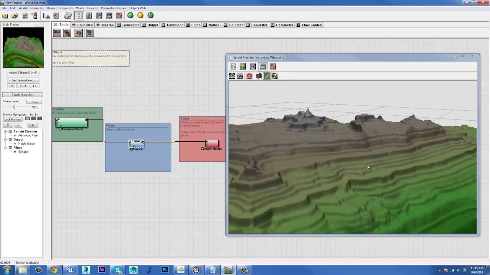Collapse Terrain Creation tree group
Viewport: 490px width, 275px height.
pyautogui.click(x=5, y=131)
